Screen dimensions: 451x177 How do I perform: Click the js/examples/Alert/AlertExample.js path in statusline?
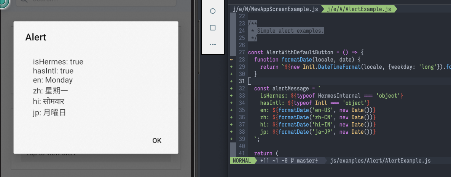(381, 161)
